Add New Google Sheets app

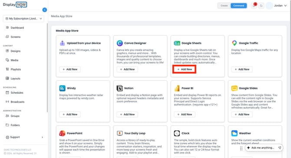[x=185, y=70]
